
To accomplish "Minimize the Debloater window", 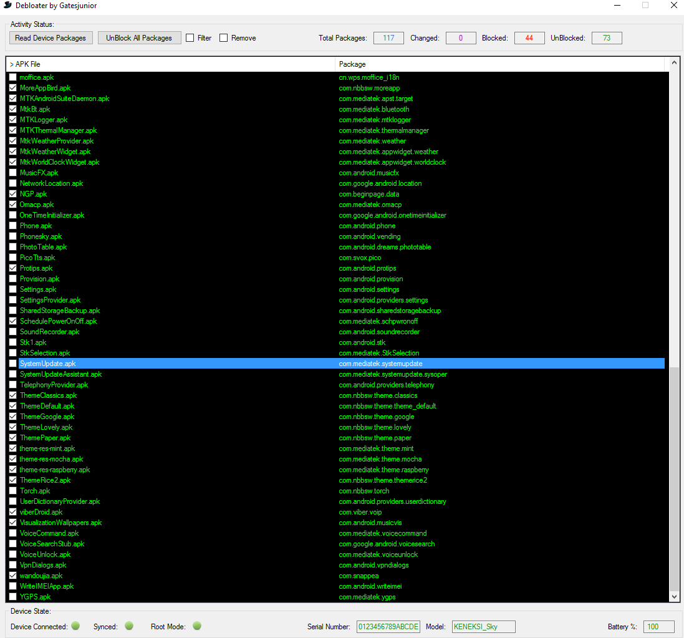I will pyautogui.click(x=617, y=5).
